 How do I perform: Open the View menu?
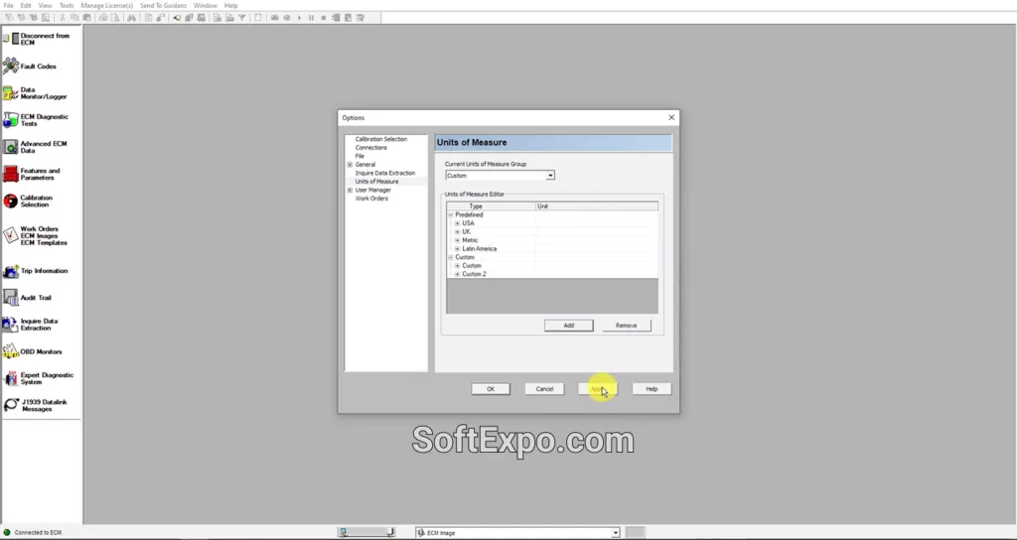coord(45,5)
